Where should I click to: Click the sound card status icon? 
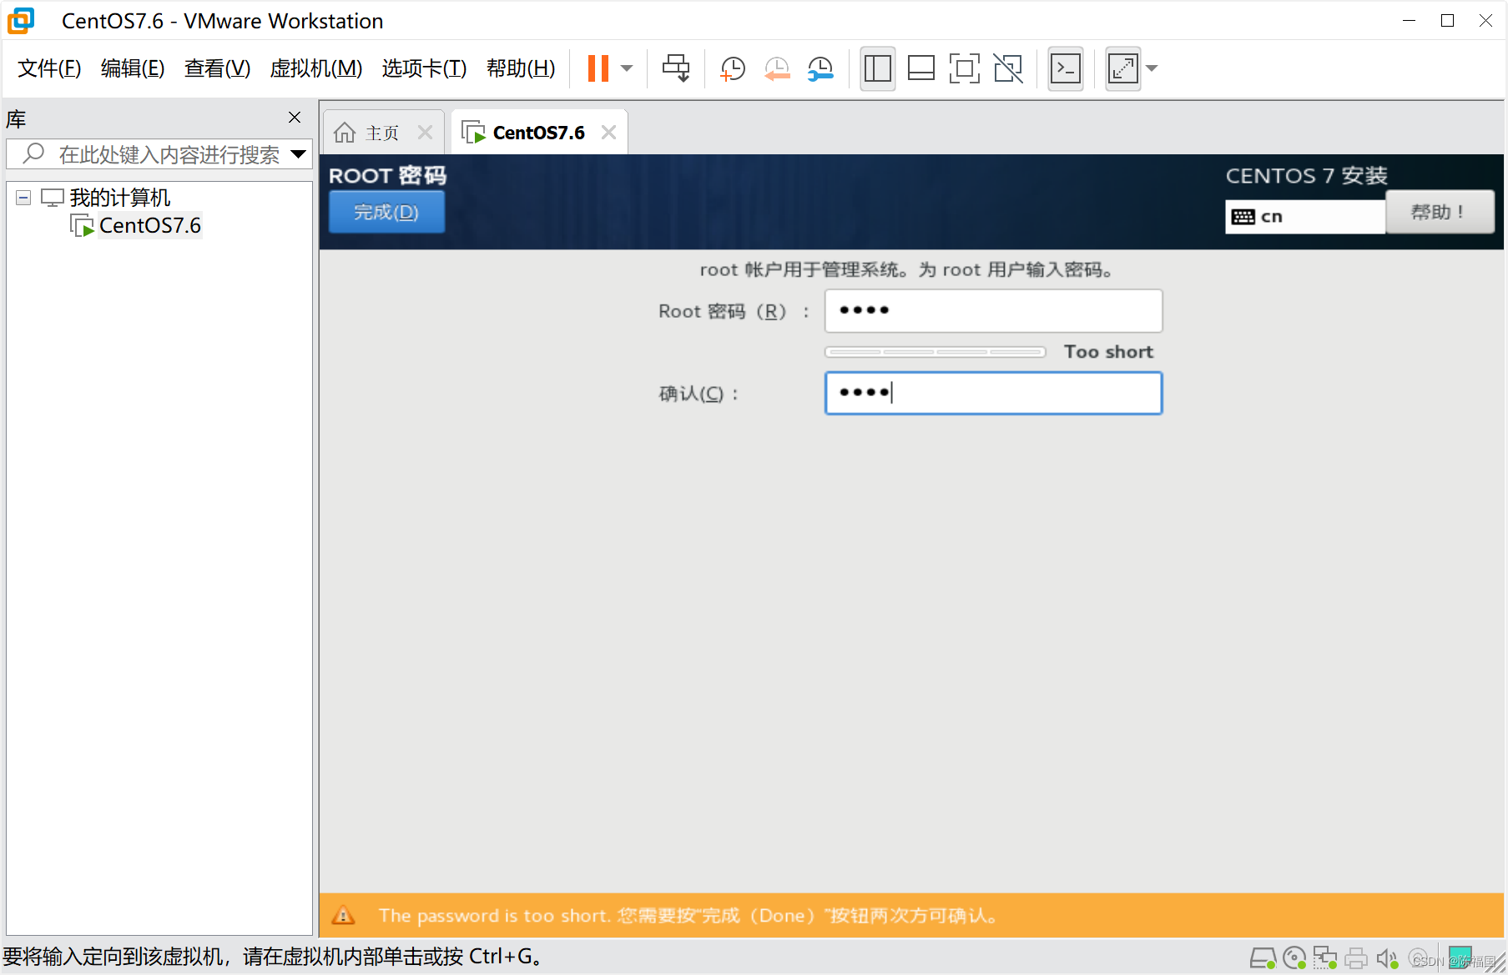click(1388, 958)
